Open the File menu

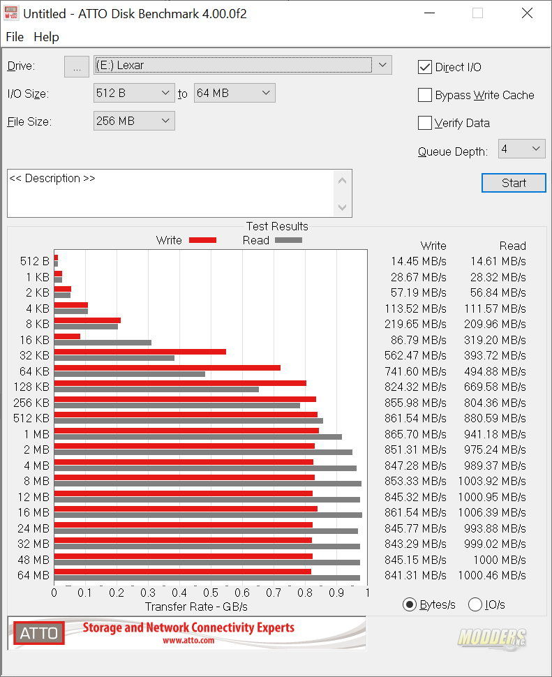tap(15, 37)
